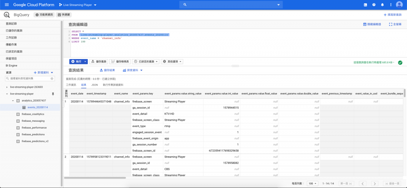Go to the previous results page arrow
The image size is (407, 188).
coord(362,183)
